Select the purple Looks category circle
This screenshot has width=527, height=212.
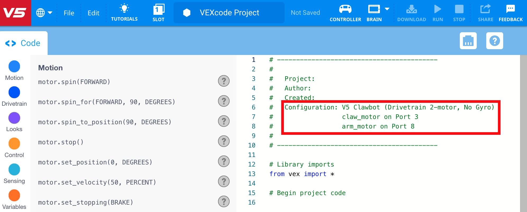pos(14,118)
